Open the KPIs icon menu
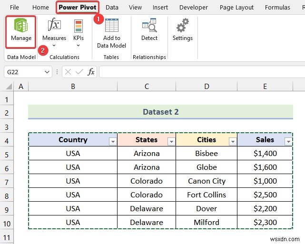This screenshot has width=305, height=244. [79, 26]
